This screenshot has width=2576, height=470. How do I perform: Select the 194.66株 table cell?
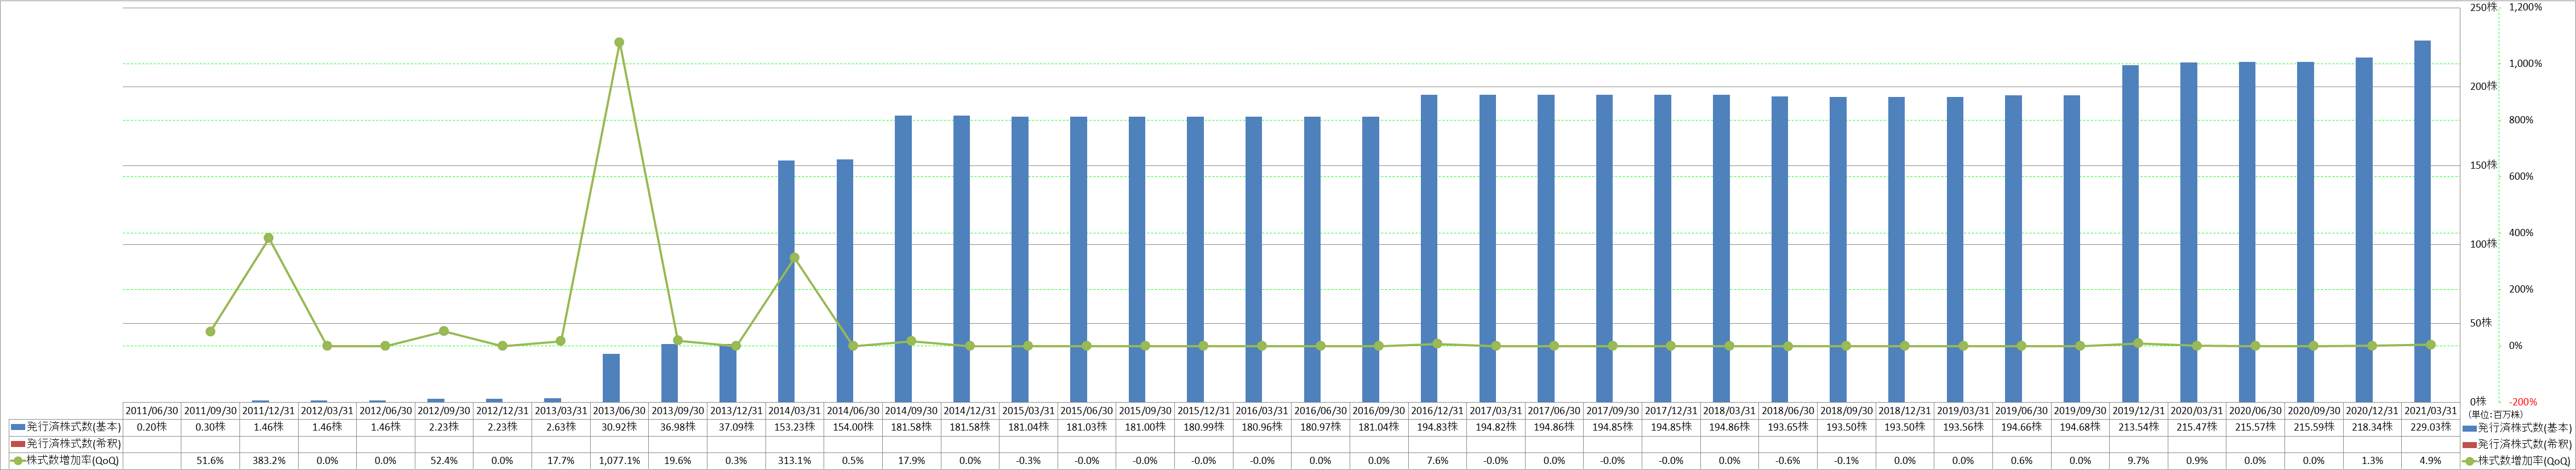[2021, 427]
